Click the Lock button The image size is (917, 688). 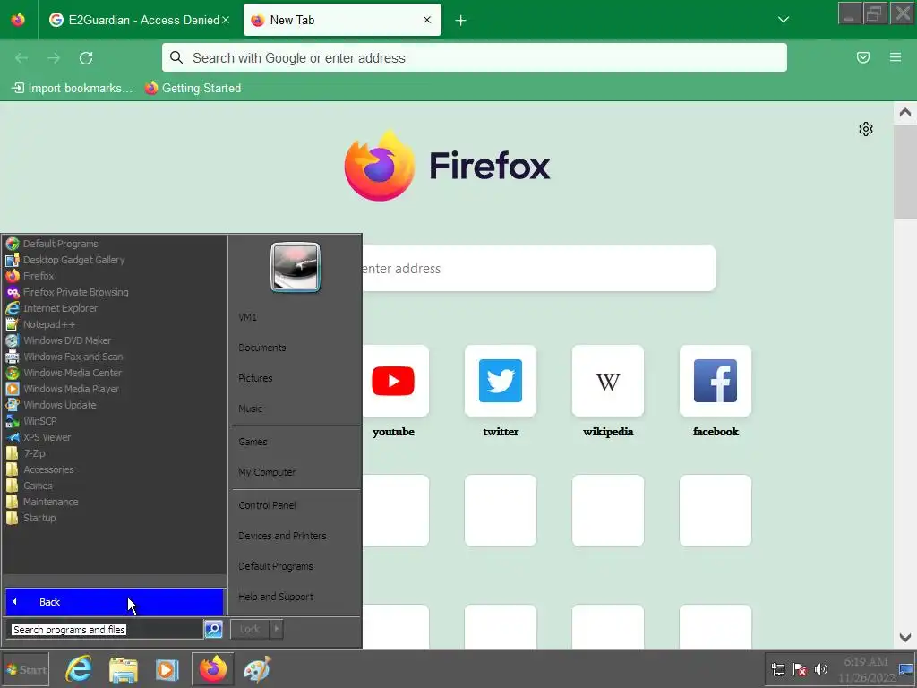tap(250, 630)
